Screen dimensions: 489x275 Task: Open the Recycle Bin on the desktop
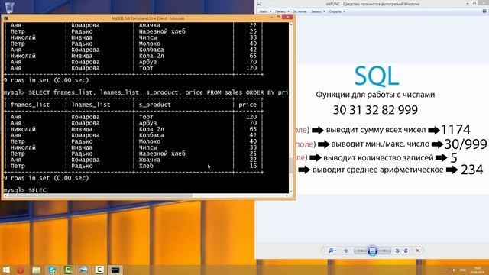click(9, 7)
